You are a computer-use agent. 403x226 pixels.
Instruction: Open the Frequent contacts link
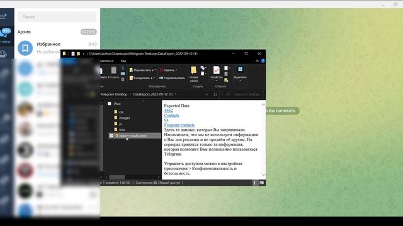coord(179,125)
